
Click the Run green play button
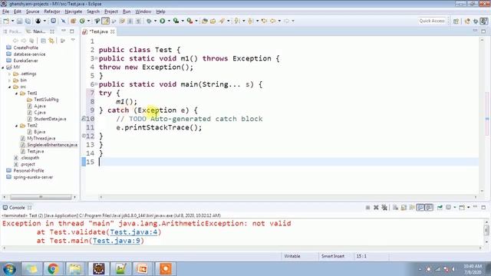coord(162,21)
